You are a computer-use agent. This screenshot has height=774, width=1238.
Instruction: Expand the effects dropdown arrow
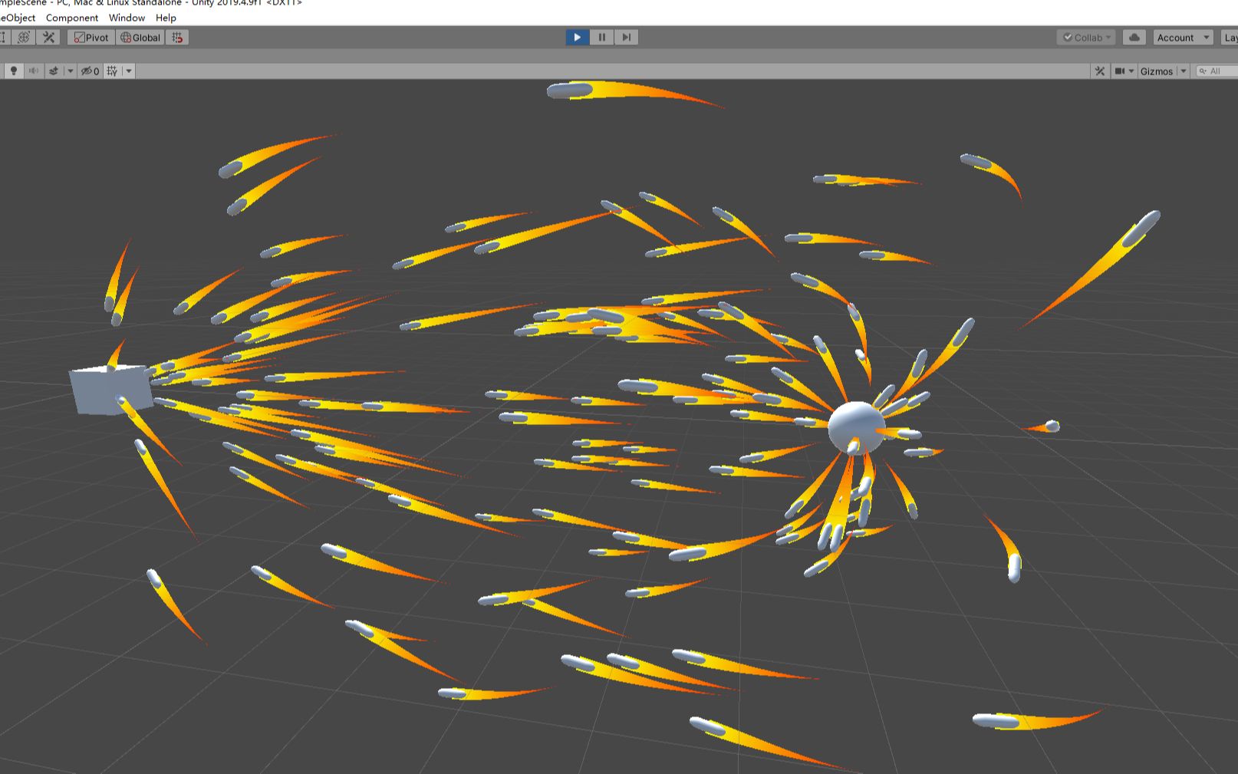click(x=70, y=71)
